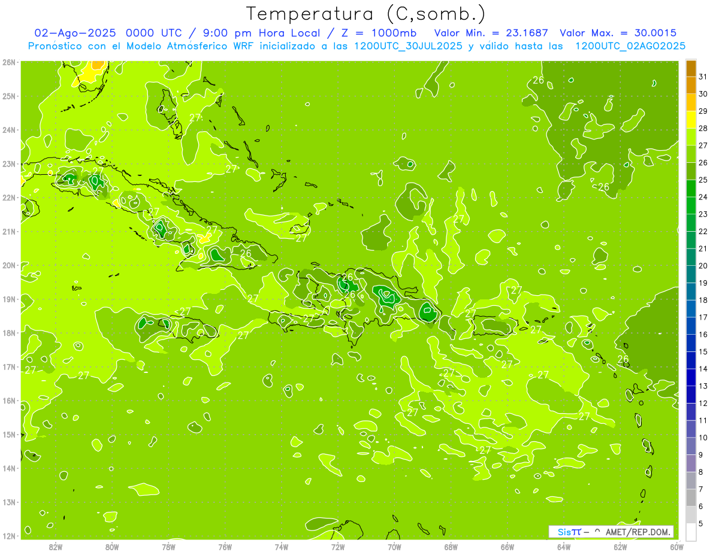The image size is (719, 555).
Task: Click the color scale value 29
Action: click(703, 111)
